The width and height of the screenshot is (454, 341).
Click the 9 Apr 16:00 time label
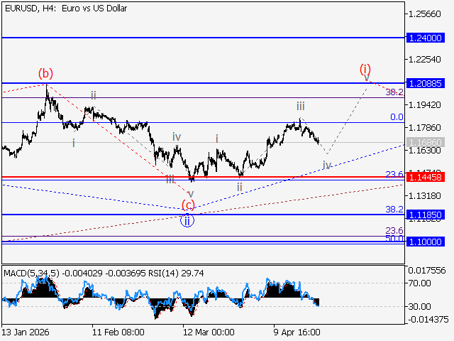(x=298, y=332)
